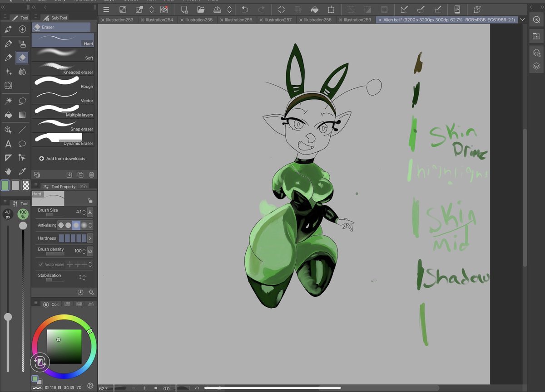
Task: Select the Correct line tool
Action: (22, 158)
